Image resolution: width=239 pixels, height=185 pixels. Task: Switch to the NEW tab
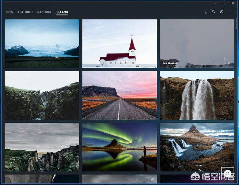pos(10,12)
